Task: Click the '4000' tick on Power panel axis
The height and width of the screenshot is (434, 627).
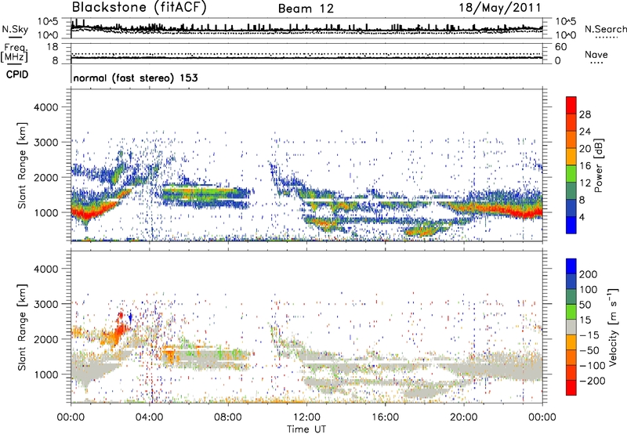Action: (x=45, y=107)
